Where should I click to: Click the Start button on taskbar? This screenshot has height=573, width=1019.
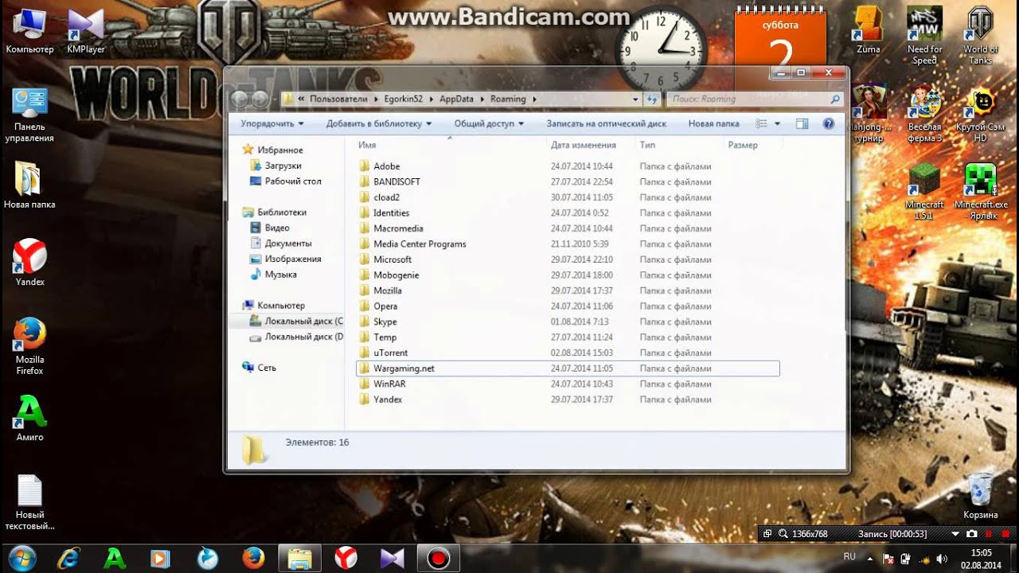[x=22, y=558]
